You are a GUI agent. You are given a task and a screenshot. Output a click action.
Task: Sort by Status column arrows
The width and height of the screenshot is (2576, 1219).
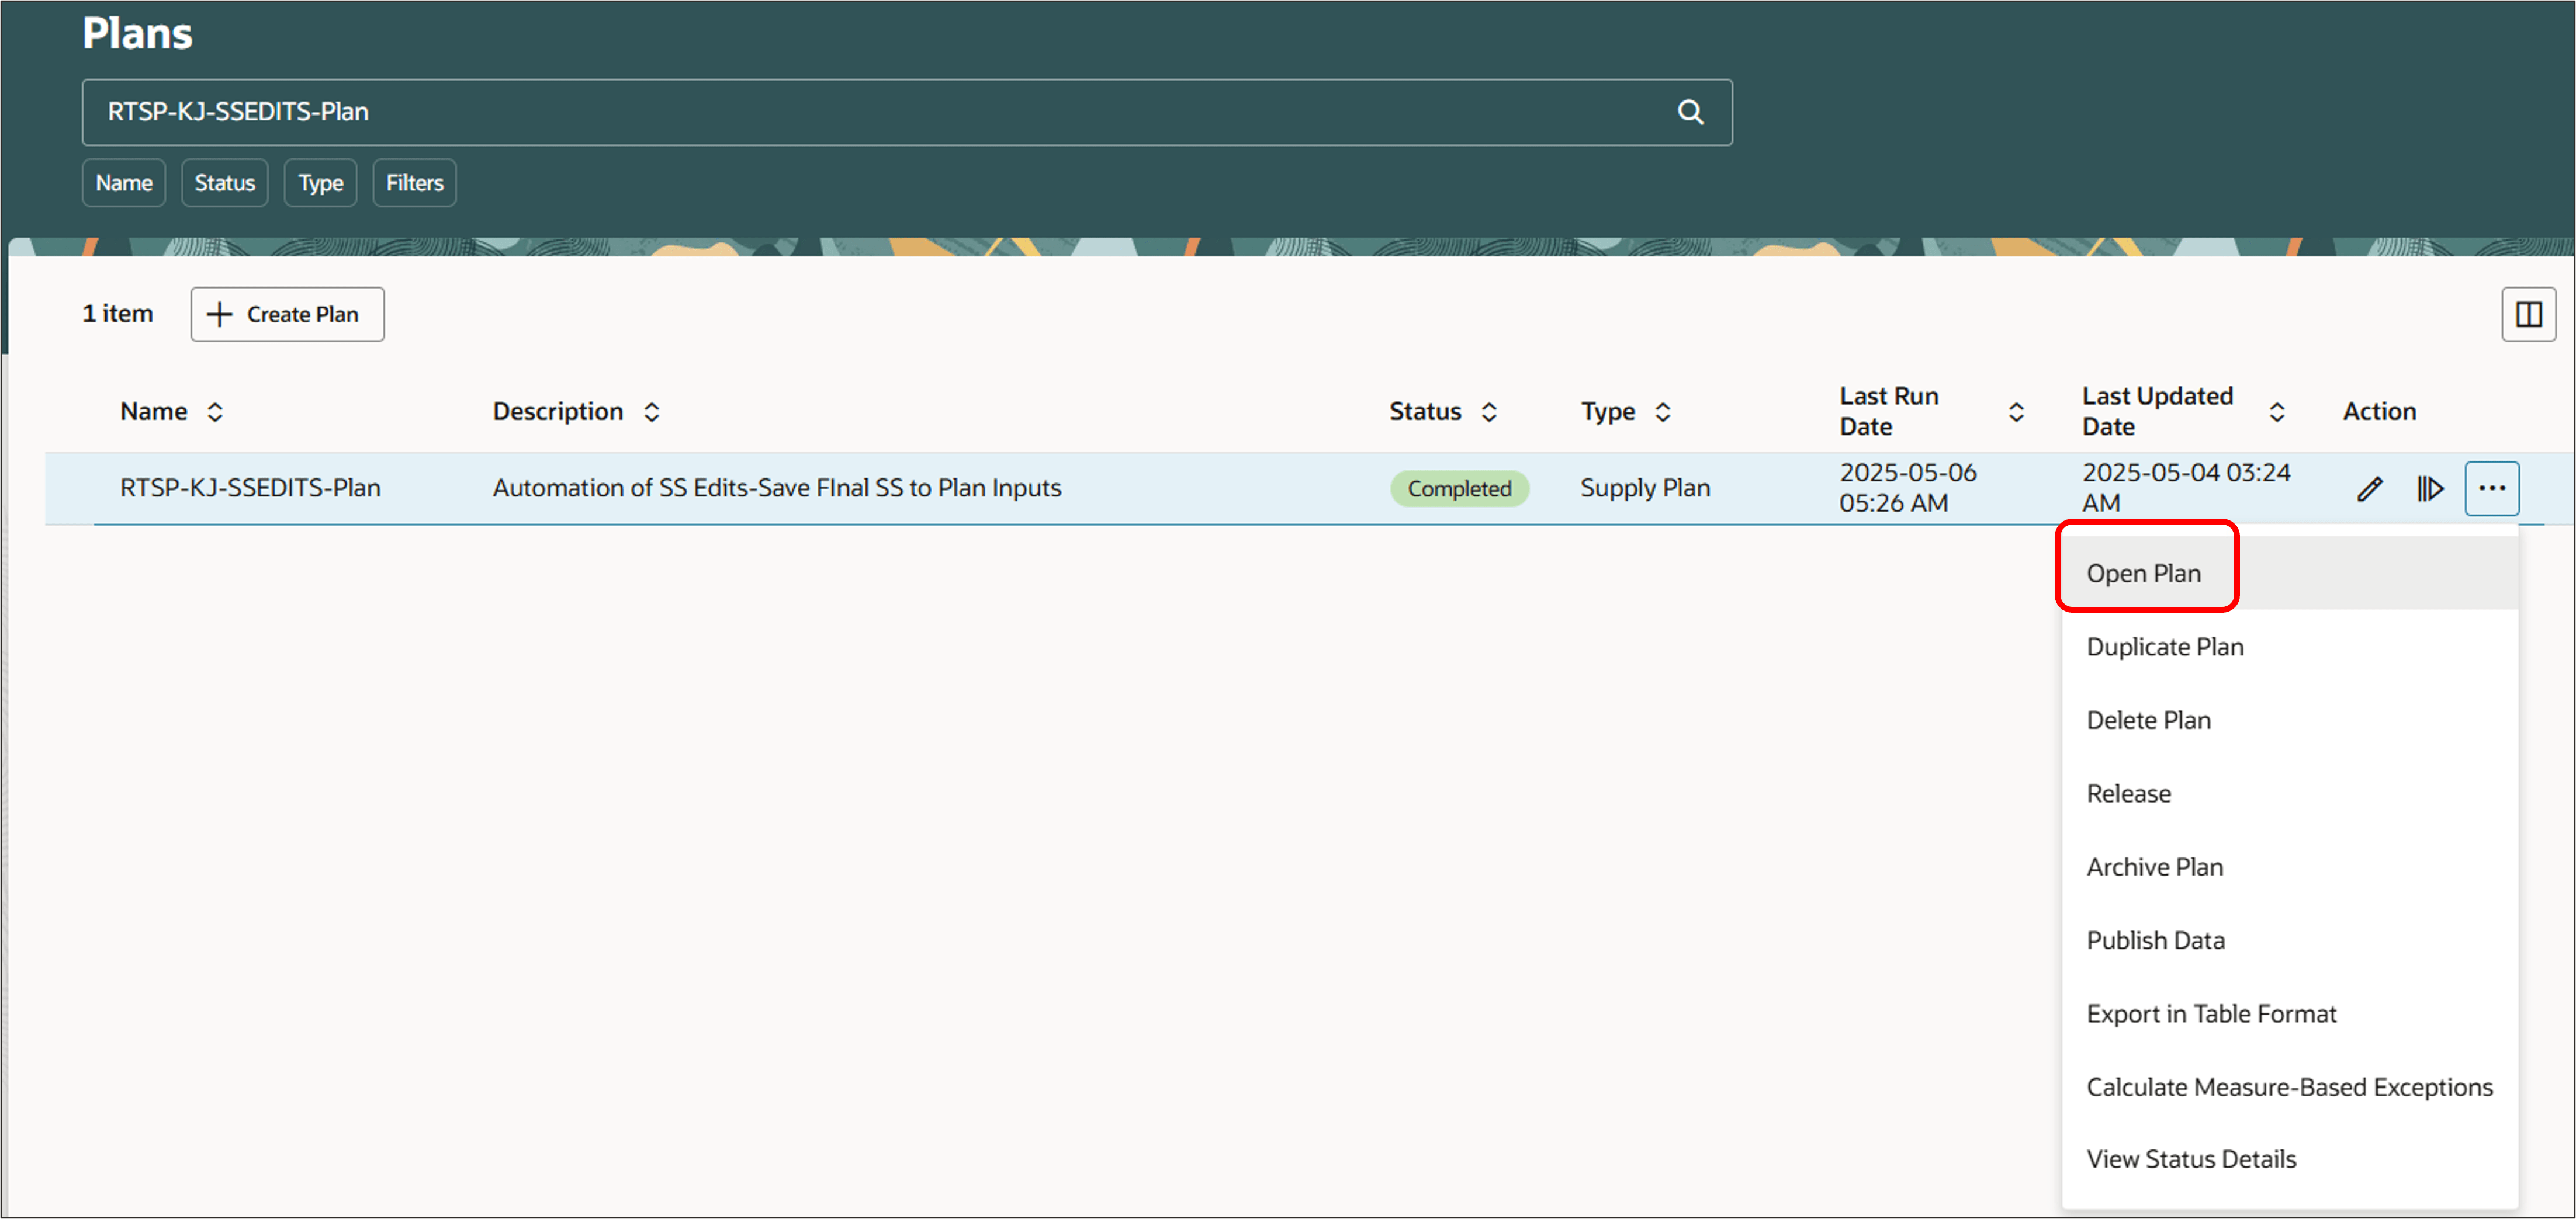(1489, 412)
